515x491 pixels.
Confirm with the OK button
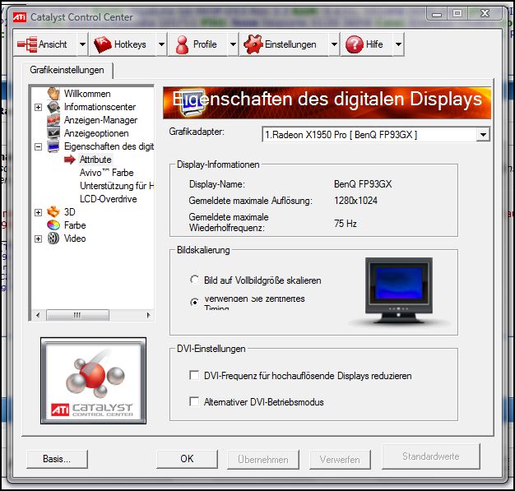[187, 459]
